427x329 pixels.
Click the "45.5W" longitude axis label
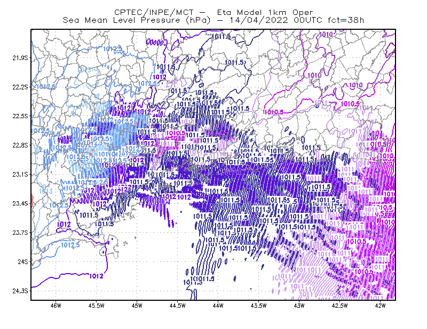(x=97, y=306)
